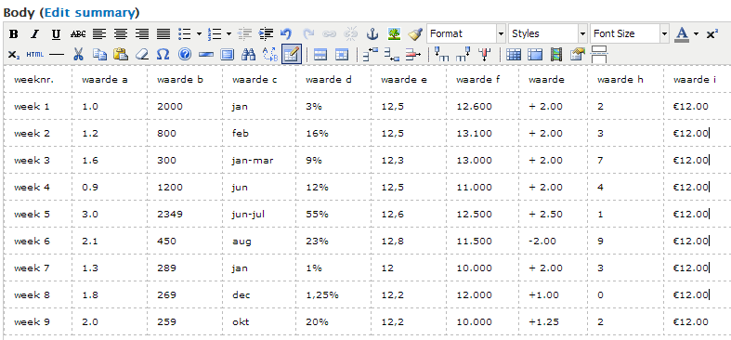Click the unlink broken chain icon

click(x=350, y=34)
